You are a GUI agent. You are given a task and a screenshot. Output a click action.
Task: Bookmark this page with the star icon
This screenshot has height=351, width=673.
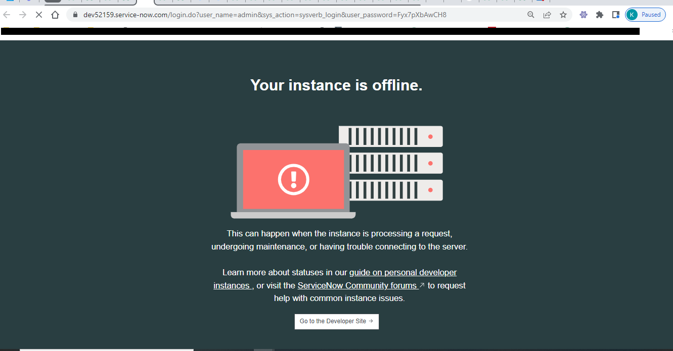click(x=563, y=15)
